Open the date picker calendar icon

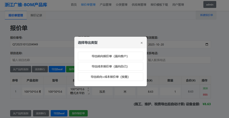(x=207, y=44)
